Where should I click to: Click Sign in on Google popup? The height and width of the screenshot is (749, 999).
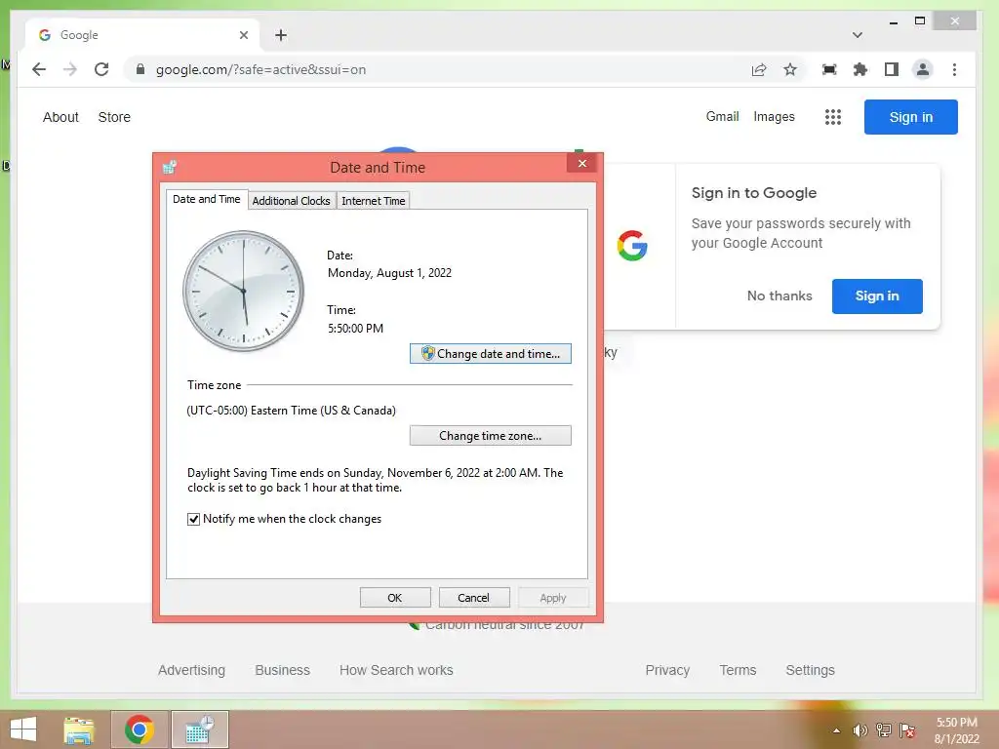[877, 296]
